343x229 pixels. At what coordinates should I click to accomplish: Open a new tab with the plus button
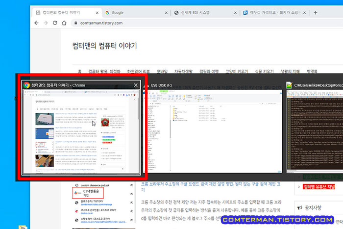[x=315, y=13]
